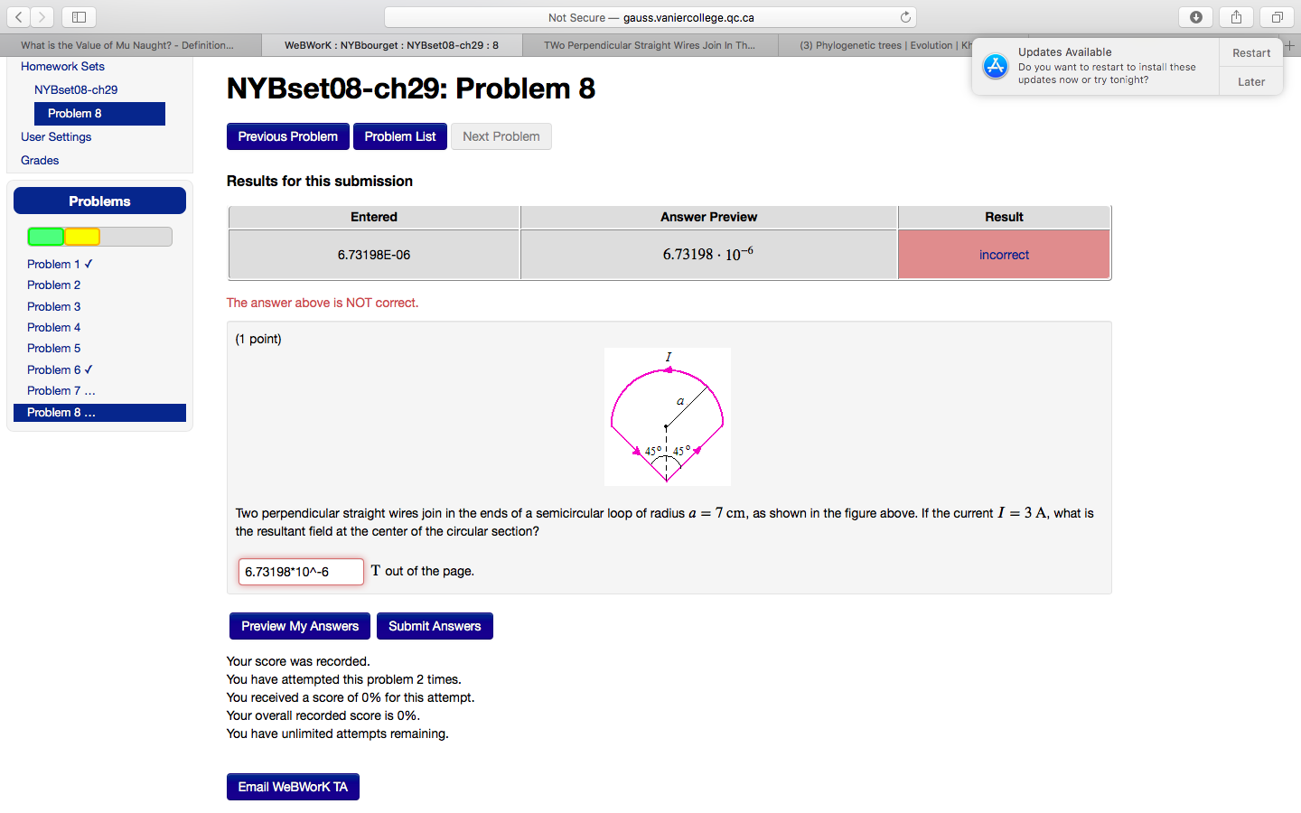
Task: Open the Downloads list
Action: [x=1195, y=16]
